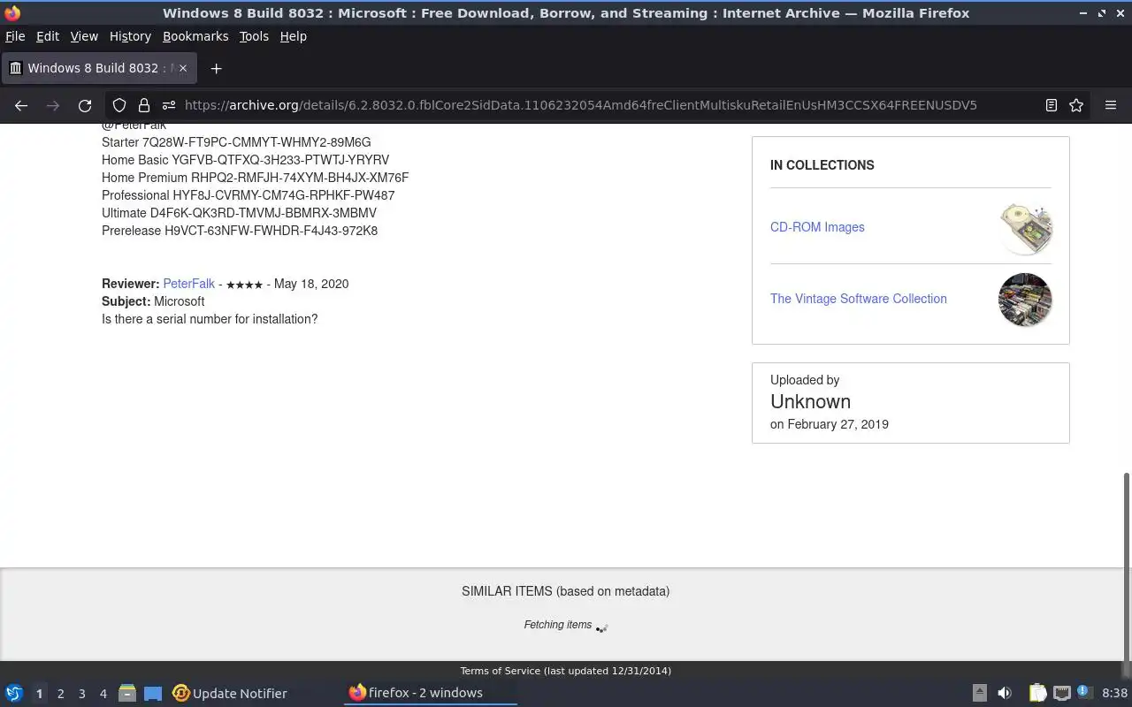The width and height of the screenshot is (1132, 707).
Task: Open network status tray icon
Action: tap(1061, 693)
